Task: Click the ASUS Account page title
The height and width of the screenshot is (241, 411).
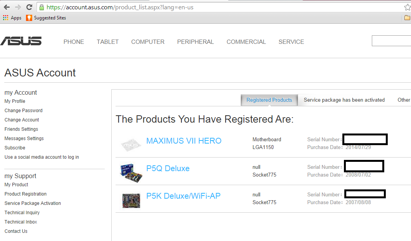Action: (40, 73)
